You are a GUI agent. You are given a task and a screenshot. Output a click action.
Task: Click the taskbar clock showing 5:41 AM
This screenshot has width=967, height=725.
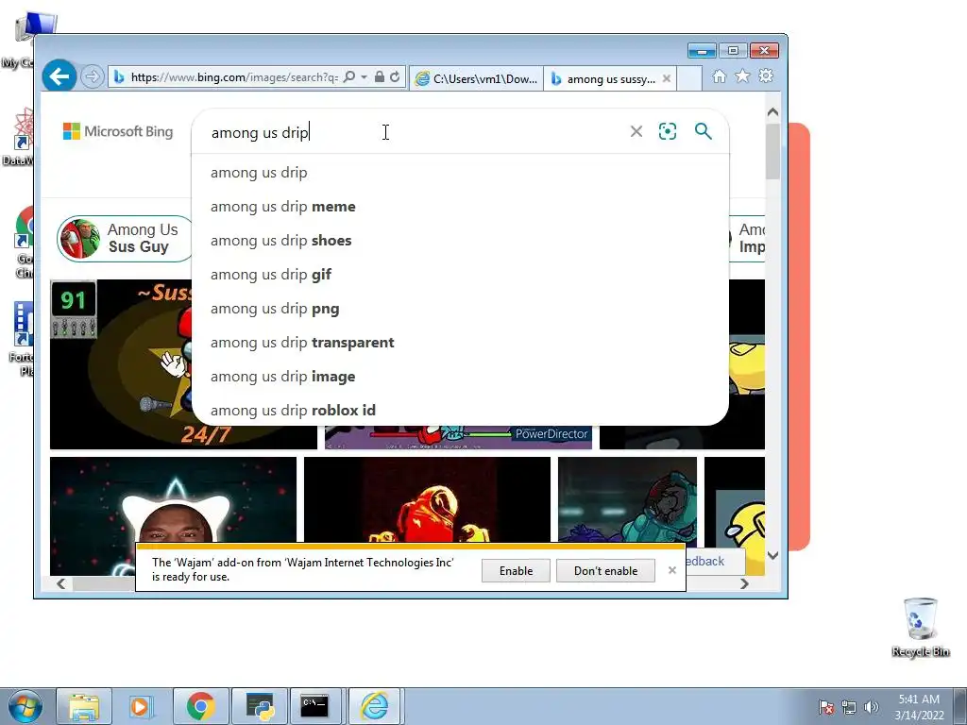pos(919,707)
